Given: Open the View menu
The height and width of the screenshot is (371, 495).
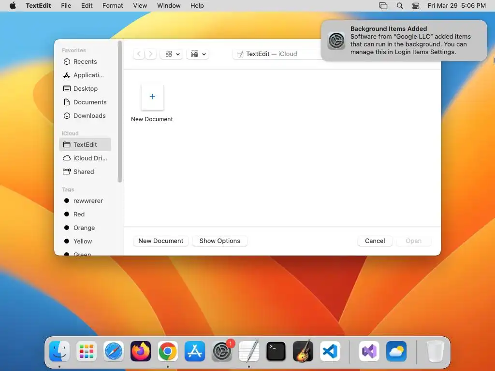Looking at the screenshot, I should 140,6.
